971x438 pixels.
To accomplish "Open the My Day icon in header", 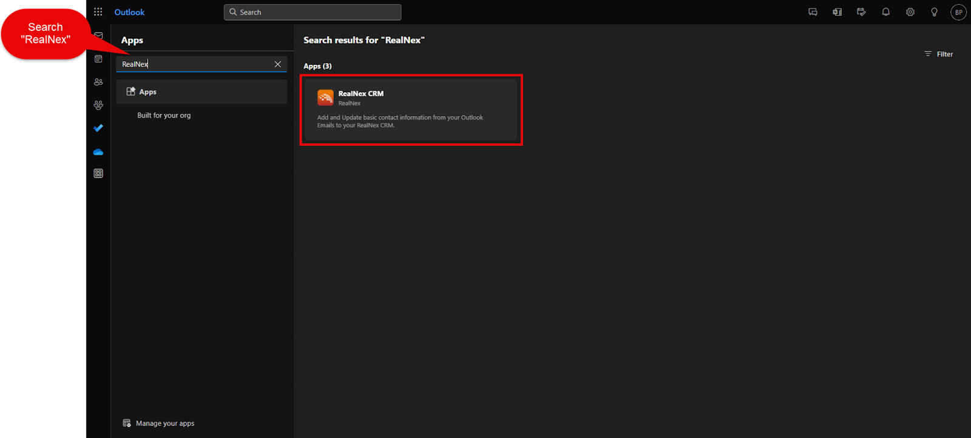I will pos(861,12).
